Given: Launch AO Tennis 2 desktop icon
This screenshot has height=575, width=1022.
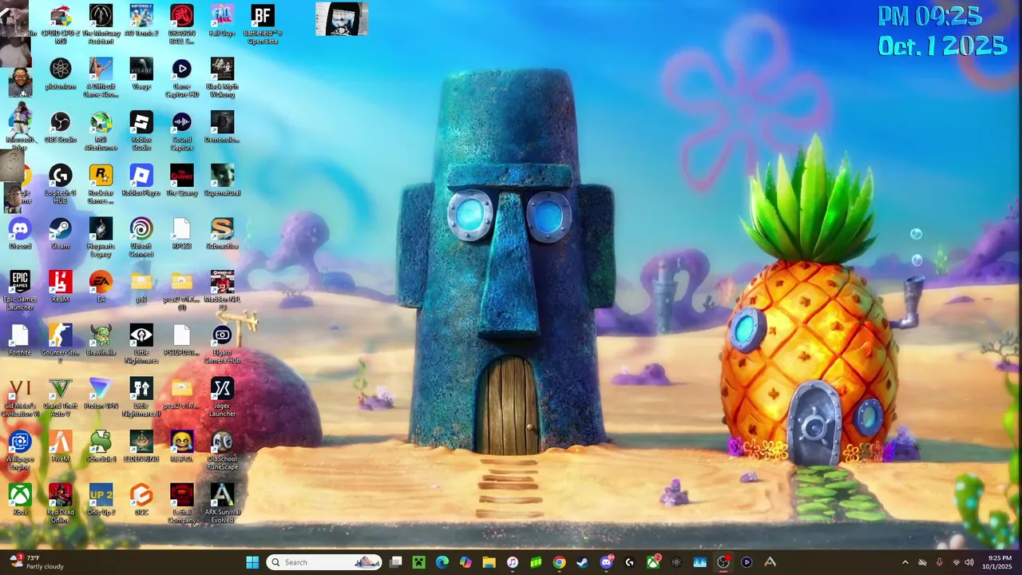Looking at the screenshot, I should pyautogui.click(x=141, y=21).
